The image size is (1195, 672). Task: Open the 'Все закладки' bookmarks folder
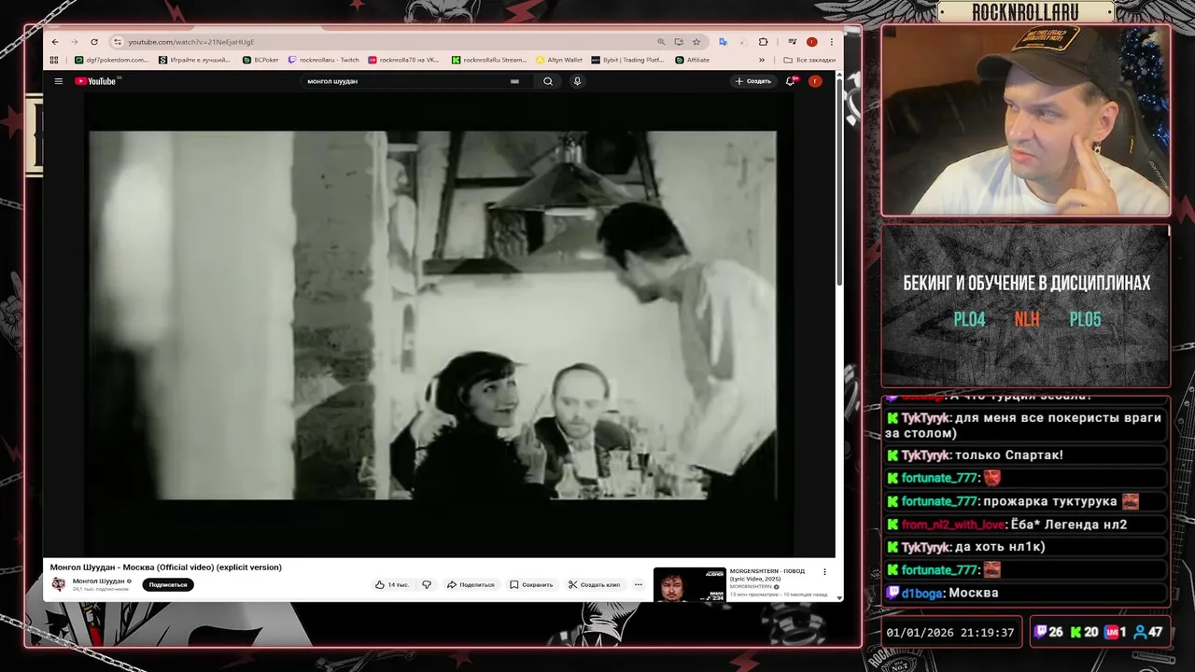[x=809, y=60]
